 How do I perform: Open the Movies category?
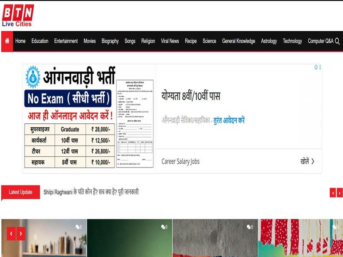click(90, 41)
